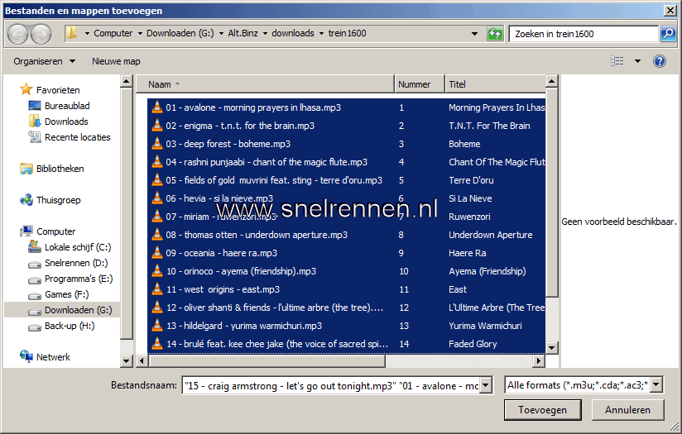This screenshot has width=682, height=434.
Task: Click the Nieuwe map button
Action: pyautogui.click(x=116, y=61)
